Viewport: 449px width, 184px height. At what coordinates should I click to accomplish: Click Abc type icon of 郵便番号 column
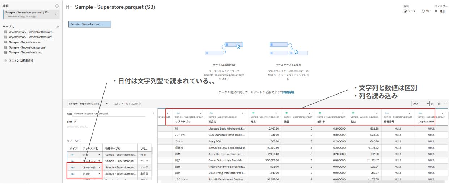pyautogui.click(x=386, y=113)
